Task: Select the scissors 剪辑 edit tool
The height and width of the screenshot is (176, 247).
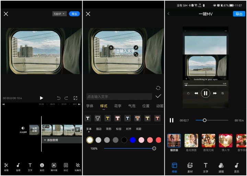Action: (6, 166)
